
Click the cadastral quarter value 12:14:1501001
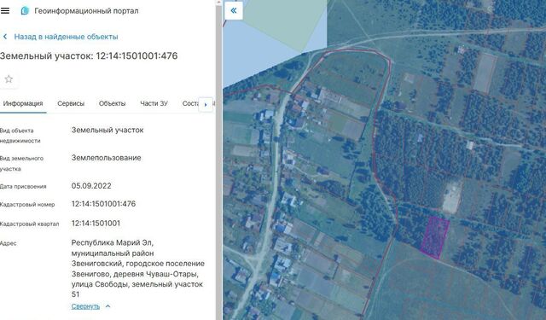click(96, 224)
